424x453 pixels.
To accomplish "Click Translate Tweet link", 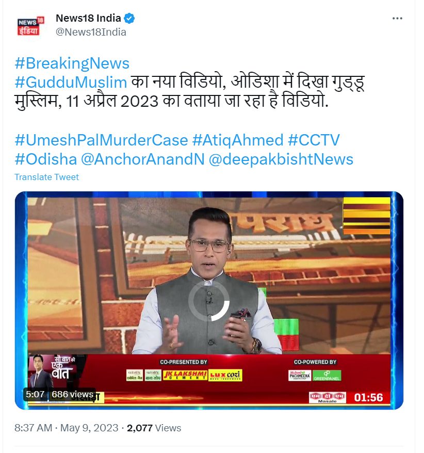I will point(46,177).
